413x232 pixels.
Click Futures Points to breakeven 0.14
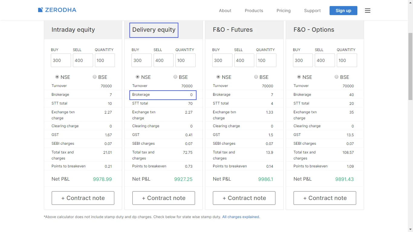coord(270,166)
